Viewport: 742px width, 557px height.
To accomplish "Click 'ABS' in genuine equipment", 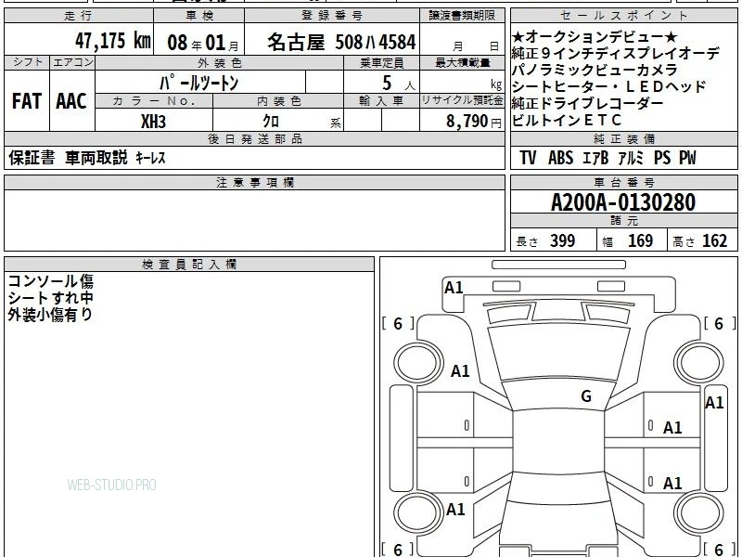I will [x=560, y=158].
